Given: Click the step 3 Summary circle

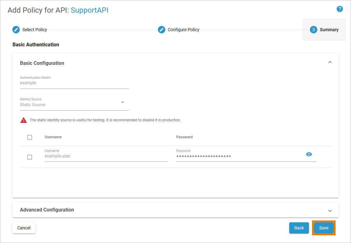Looking at the screenshot, I should pos(313,30).
